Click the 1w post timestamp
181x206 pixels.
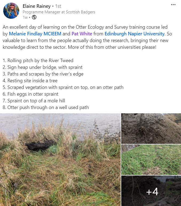[x=25, y=17]
